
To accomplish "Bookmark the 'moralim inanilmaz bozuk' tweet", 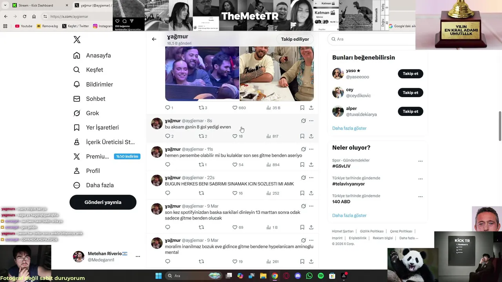I will pyautogui.click(x=302, y=261).
